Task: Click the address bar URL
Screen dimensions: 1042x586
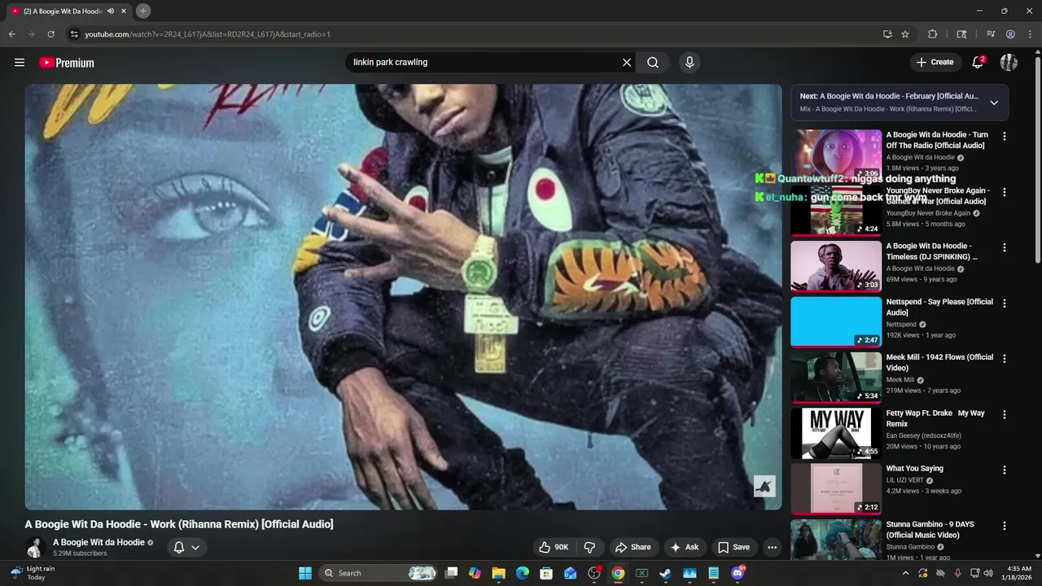Action: 208,34
